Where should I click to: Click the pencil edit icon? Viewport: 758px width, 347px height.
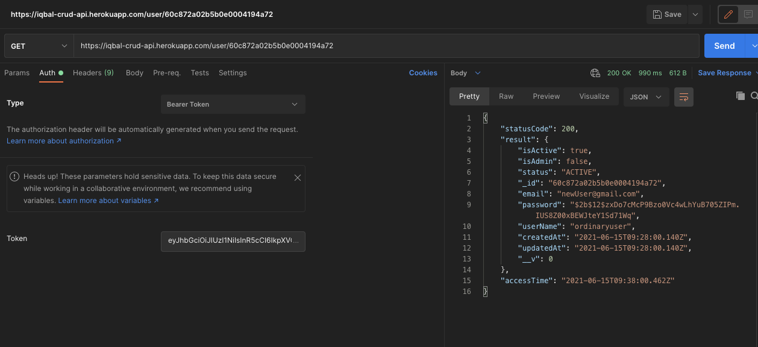[728, 14]
